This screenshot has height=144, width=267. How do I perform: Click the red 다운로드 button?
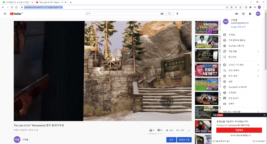(x=239, y=130)
